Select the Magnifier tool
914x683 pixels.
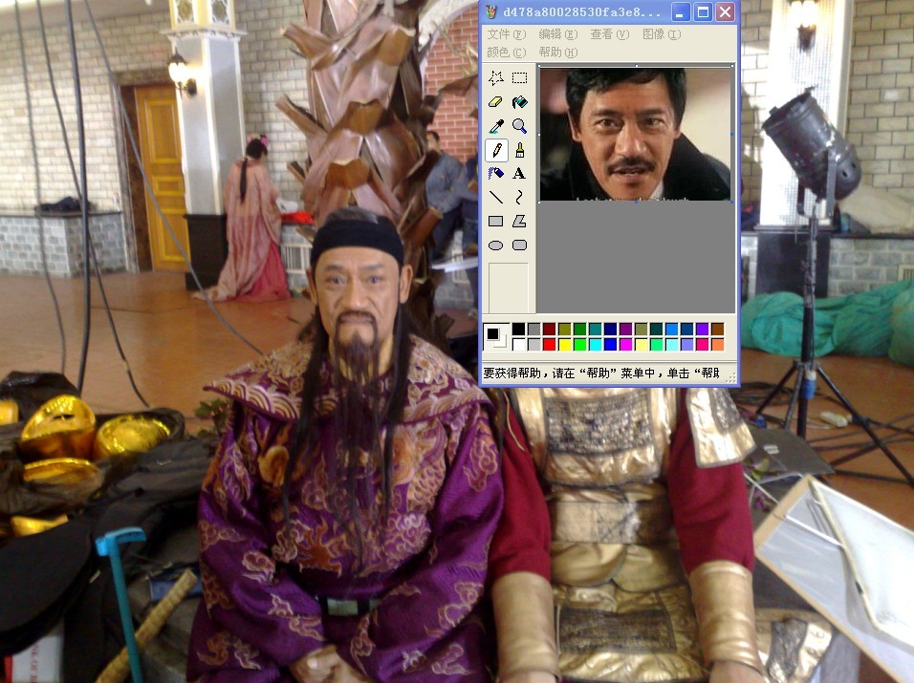click(519, 126)
